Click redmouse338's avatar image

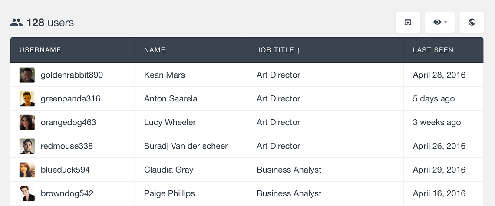click(27, 146)
